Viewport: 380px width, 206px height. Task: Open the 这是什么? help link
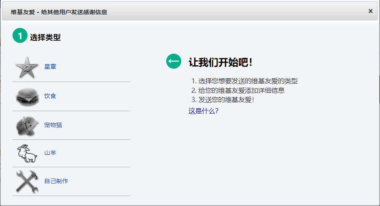pos(203,111)
